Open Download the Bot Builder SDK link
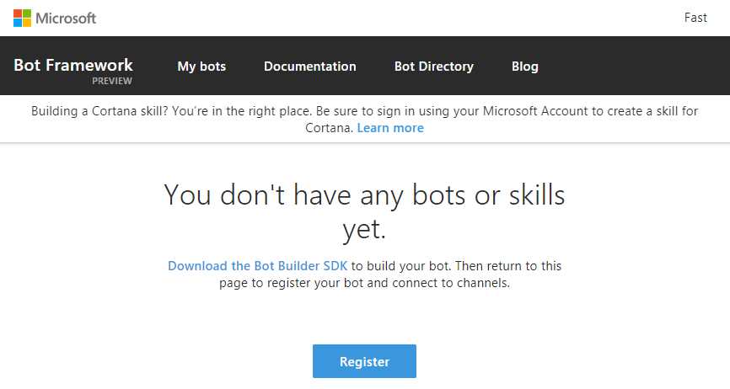Screen dimensions: 730x389 coord(257,266)
